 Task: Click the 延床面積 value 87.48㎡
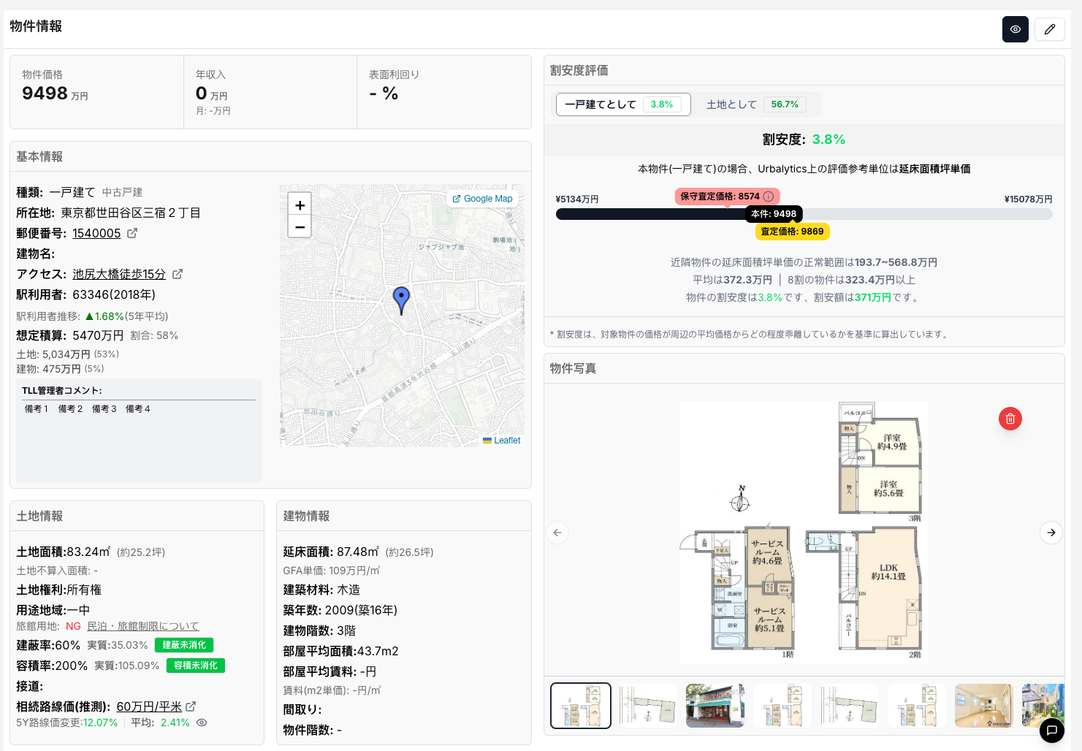pos(358,552)
